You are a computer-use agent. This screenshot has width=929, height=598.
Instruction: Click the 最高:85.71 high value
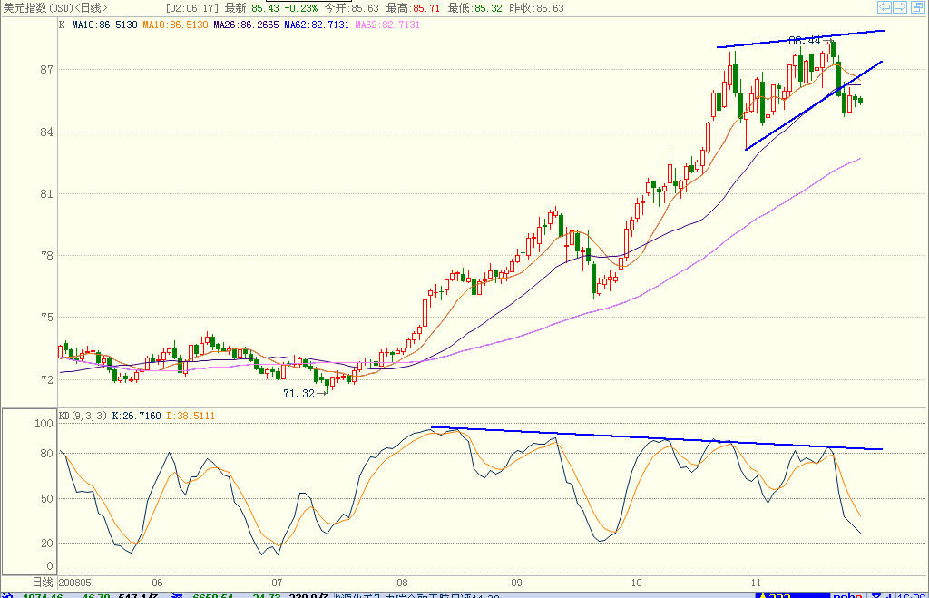[413, 8]
